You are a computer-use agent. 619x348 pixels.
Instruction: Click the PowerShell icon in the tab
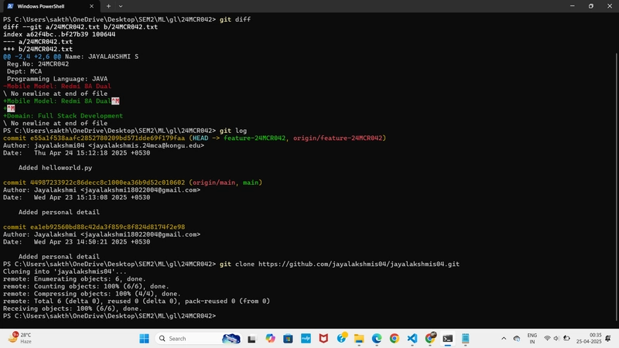(10, 6)
